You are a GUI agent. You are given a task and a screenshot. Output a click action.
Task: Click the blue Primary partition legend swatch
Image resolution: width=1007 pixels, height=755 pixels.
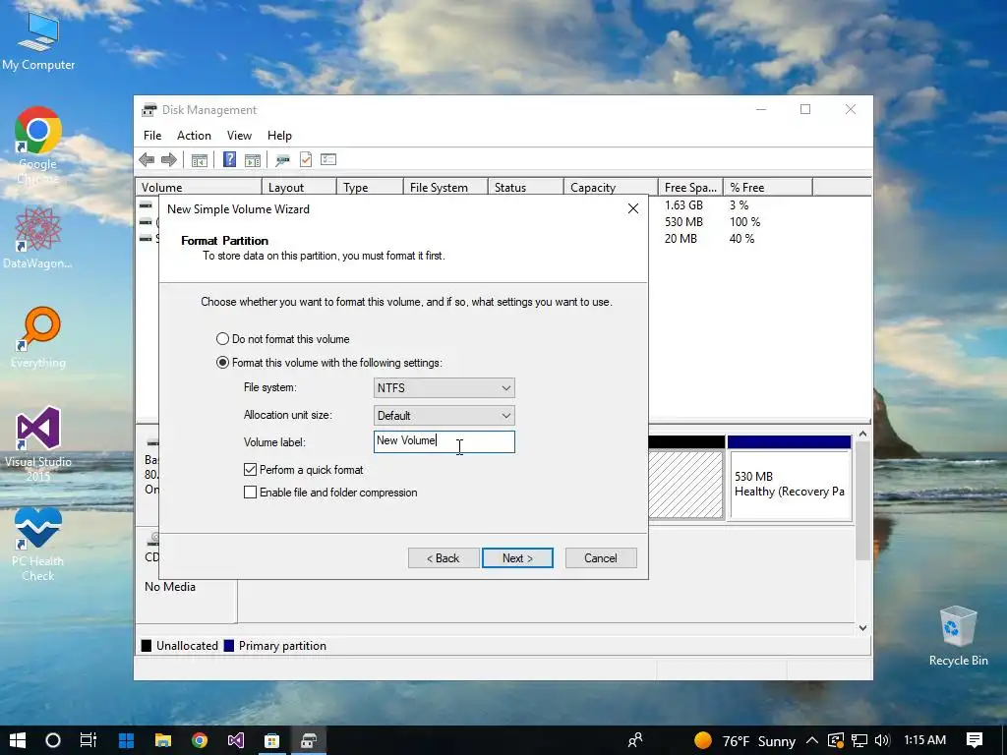(x=228, y=646)
